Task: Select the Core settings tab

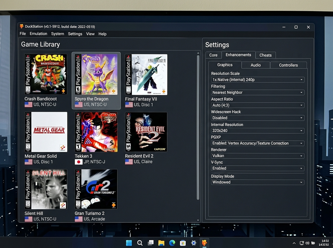Action: click(213, 55)
